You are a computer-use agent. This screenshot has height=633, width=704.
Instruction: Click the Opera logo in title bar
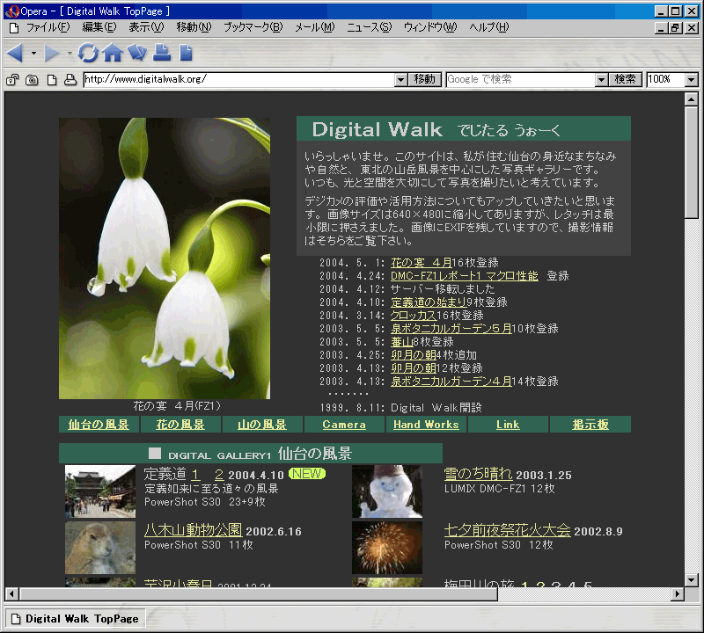coord(12,11)
